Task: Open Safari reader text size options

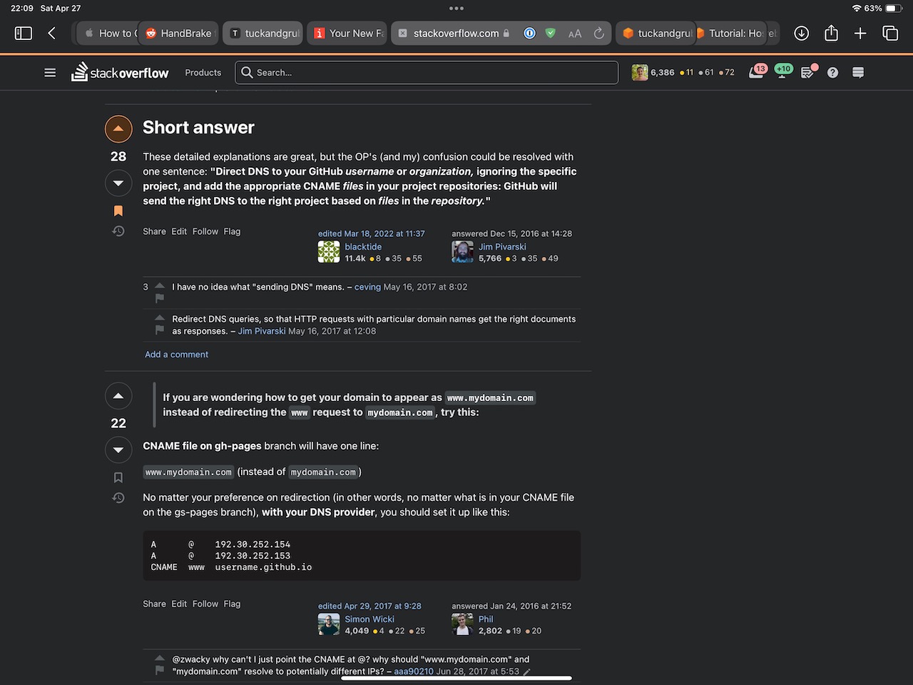Action: point(574,34)
